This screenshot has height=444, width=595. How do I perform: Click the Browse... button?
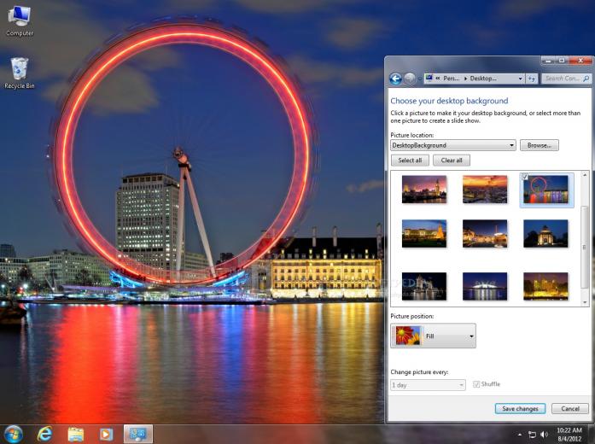[x=540, y=145]
